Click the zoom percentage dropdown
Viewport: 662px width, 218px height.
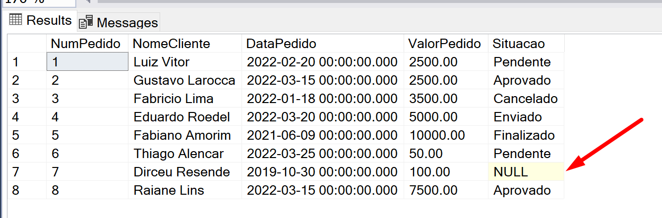(x=38, y=2)
